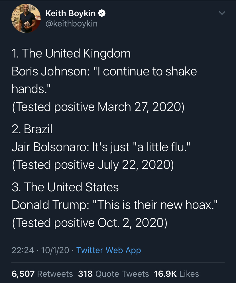Click the "2. Brazil" heading line

pyautogui.click(x=32, y=129)
